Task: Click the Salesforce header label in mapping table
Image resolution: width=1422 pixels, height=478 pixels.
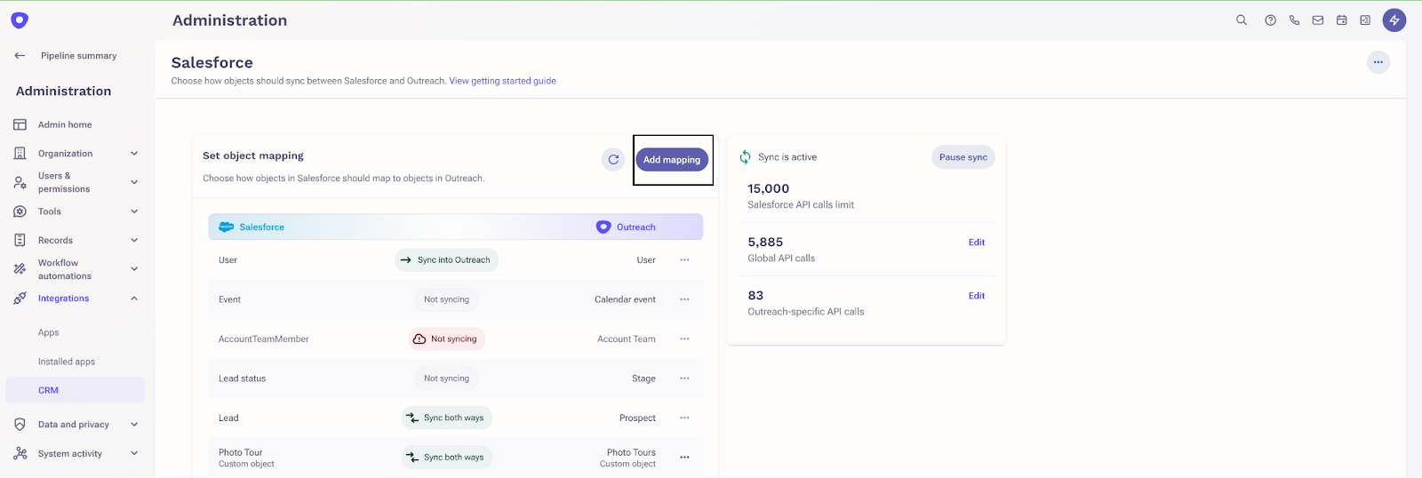Action: [261, 227]
